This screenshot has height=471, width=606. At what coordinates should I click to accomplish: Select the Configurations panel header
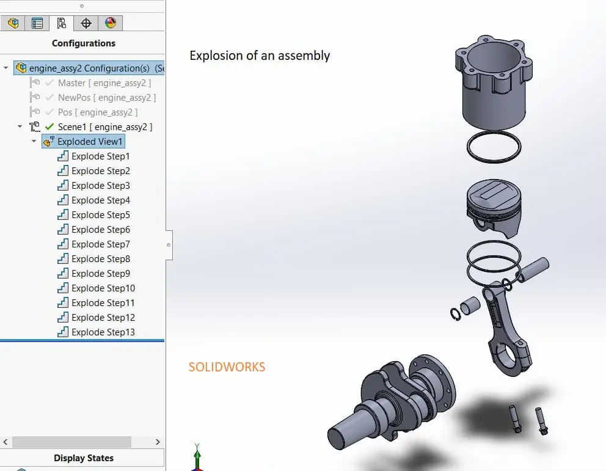83,43
